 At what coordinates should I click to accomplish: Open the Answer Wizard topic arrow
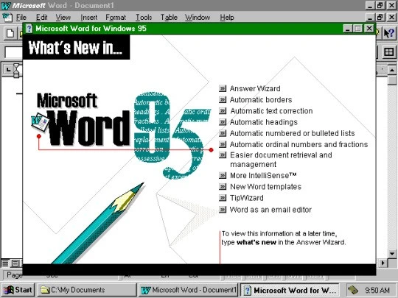[x=223, y=88]
